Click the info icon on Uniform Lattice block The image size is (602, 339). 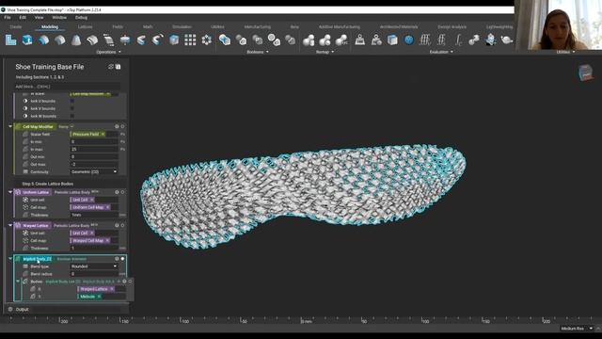point(117,192)
